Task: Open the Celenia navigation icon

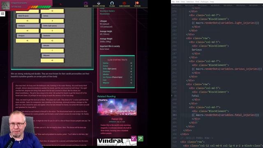Action: click(x=112, y=4)
